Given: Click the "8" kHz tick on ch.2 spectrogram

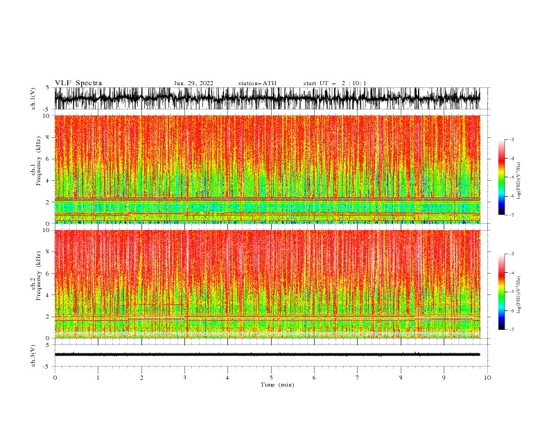Looking at the screenshot, I should click(49, 252).
